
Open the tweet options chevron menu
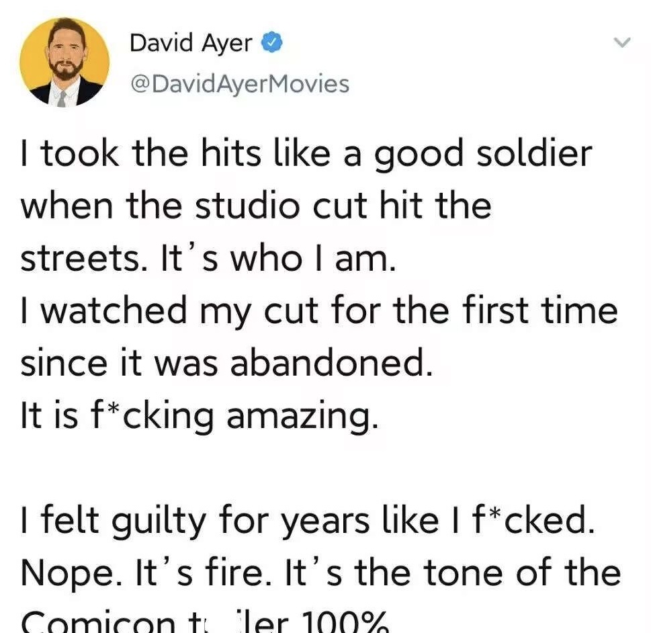pyautogui.click(x=623, y=43)
